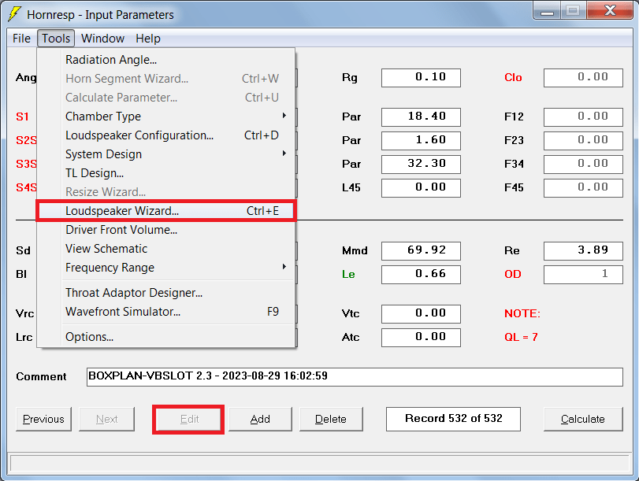Click the Re value field
This screenshot has width=639, height=481.
[x=583, y=251]
